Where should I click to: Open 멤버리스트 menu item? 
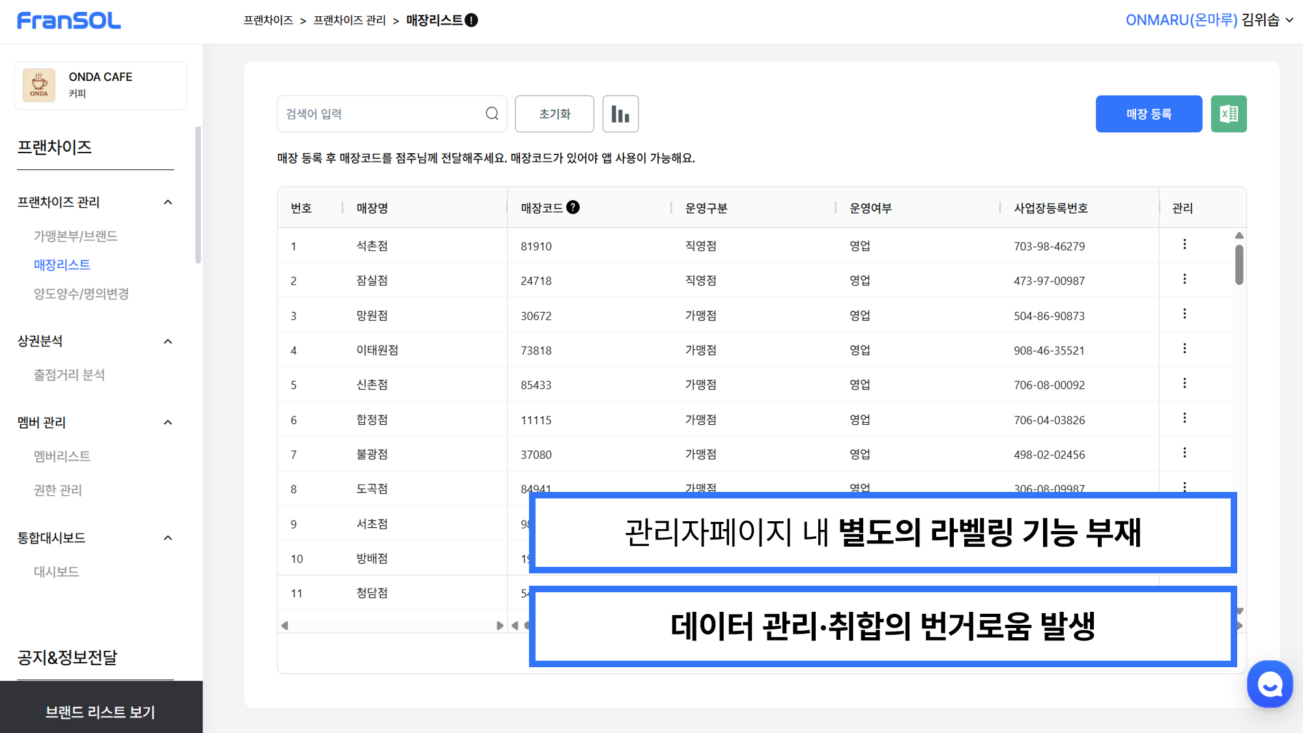pyautogui.click(x=62, y=456)
